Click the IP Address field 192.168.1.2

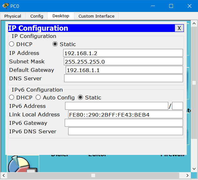(123, 53)
